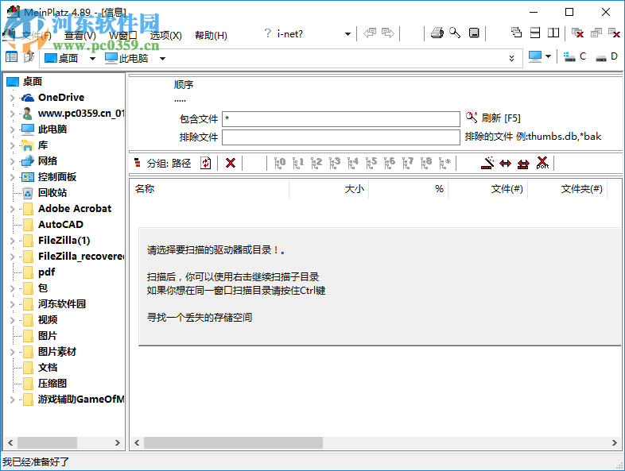
Task: Select the 压缩图 folder in tree
Action: (52, 384)
